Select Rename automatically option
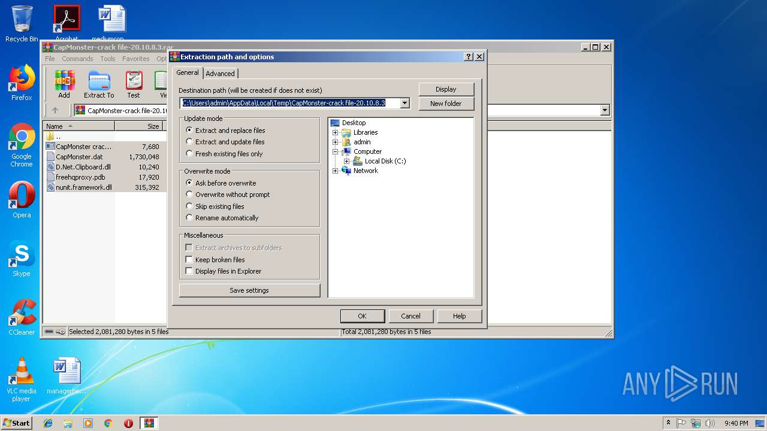 [222, 218]
